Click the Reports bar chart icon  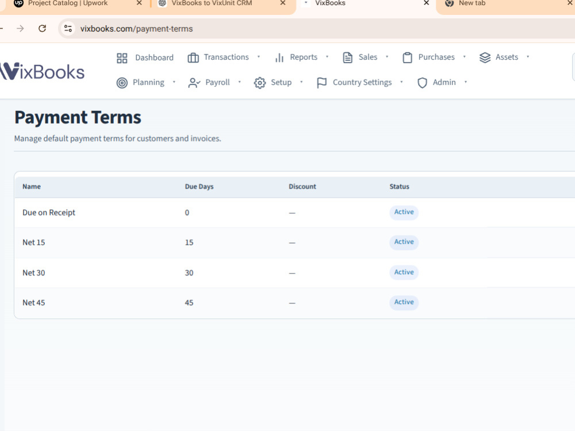pos(279,58)
